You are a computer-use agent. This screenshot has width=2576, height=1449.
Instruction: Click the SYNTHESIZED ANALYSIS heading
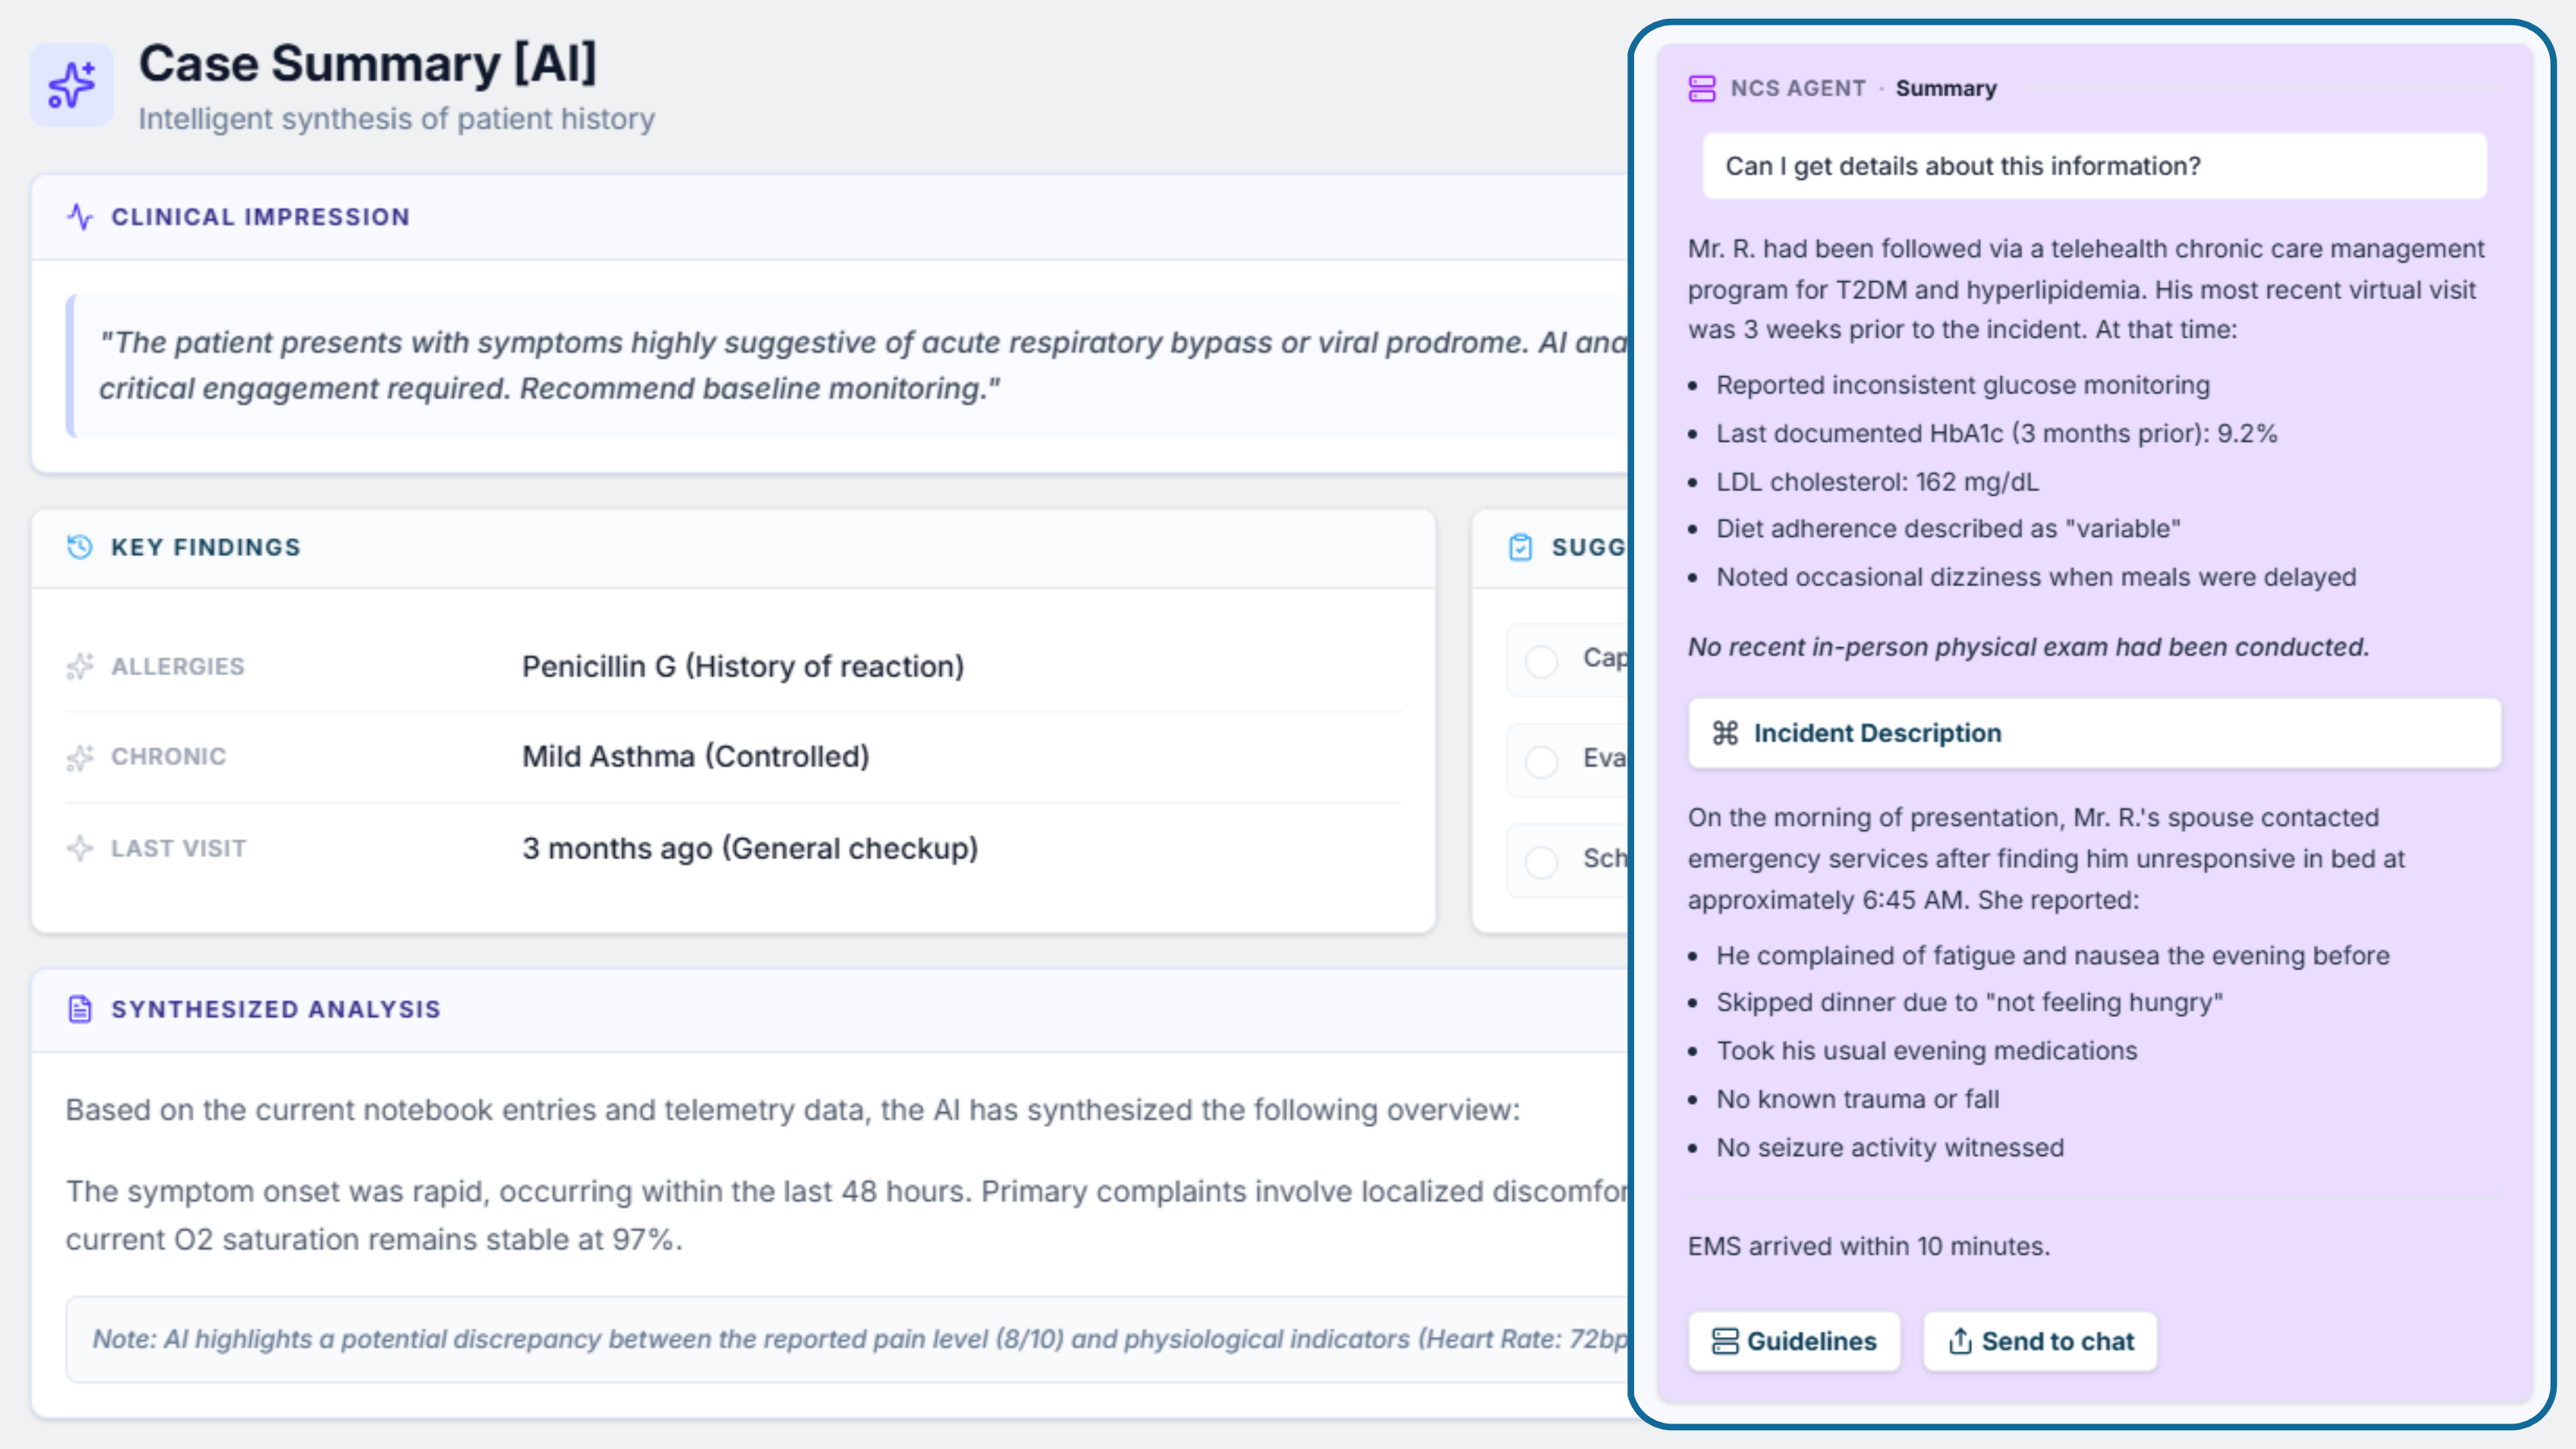[x=276, y=1009]
